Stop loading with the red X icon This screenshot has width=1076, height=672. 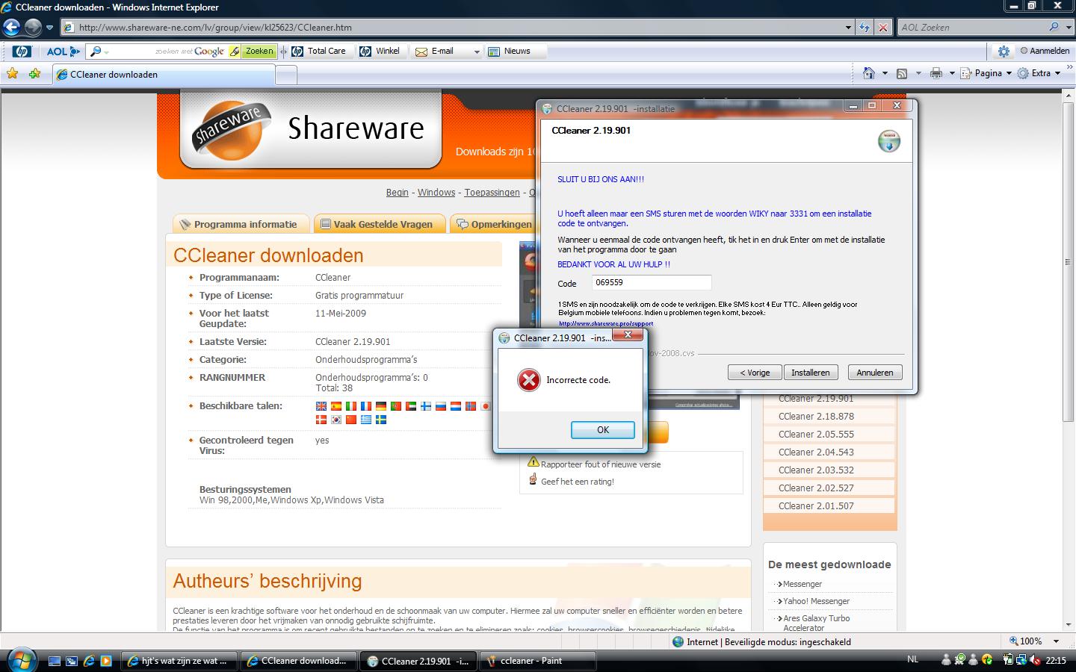[x=883, y=28]
